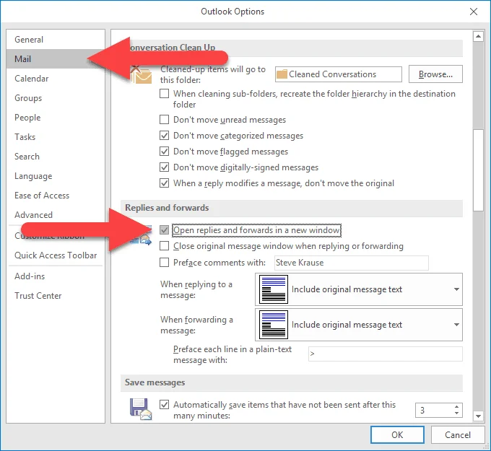Enable Close original message window checkbox
This screenshot has height=451, width=491.
164,245
